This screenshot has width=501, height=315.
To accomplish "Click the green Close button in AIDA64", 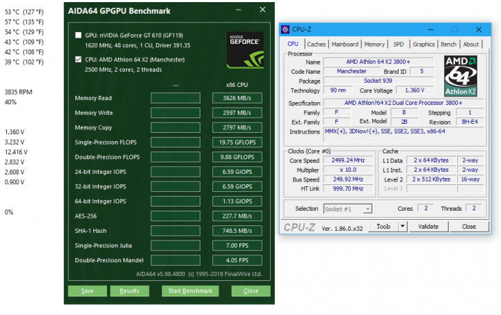I will tap(250, 291).
